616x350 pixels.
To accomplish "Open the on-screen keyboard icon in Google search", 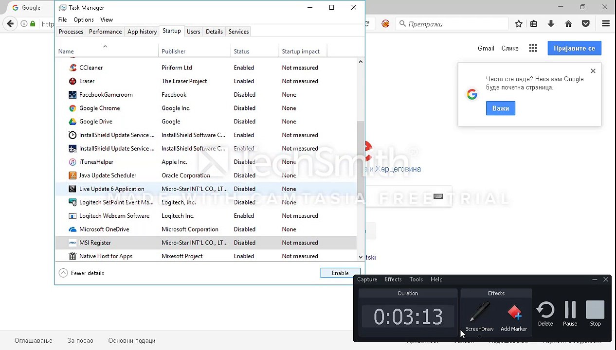I will click(438, 196).
